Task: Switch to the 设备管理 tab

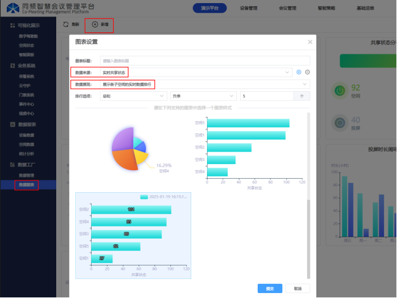Action: tap(249, 9)
